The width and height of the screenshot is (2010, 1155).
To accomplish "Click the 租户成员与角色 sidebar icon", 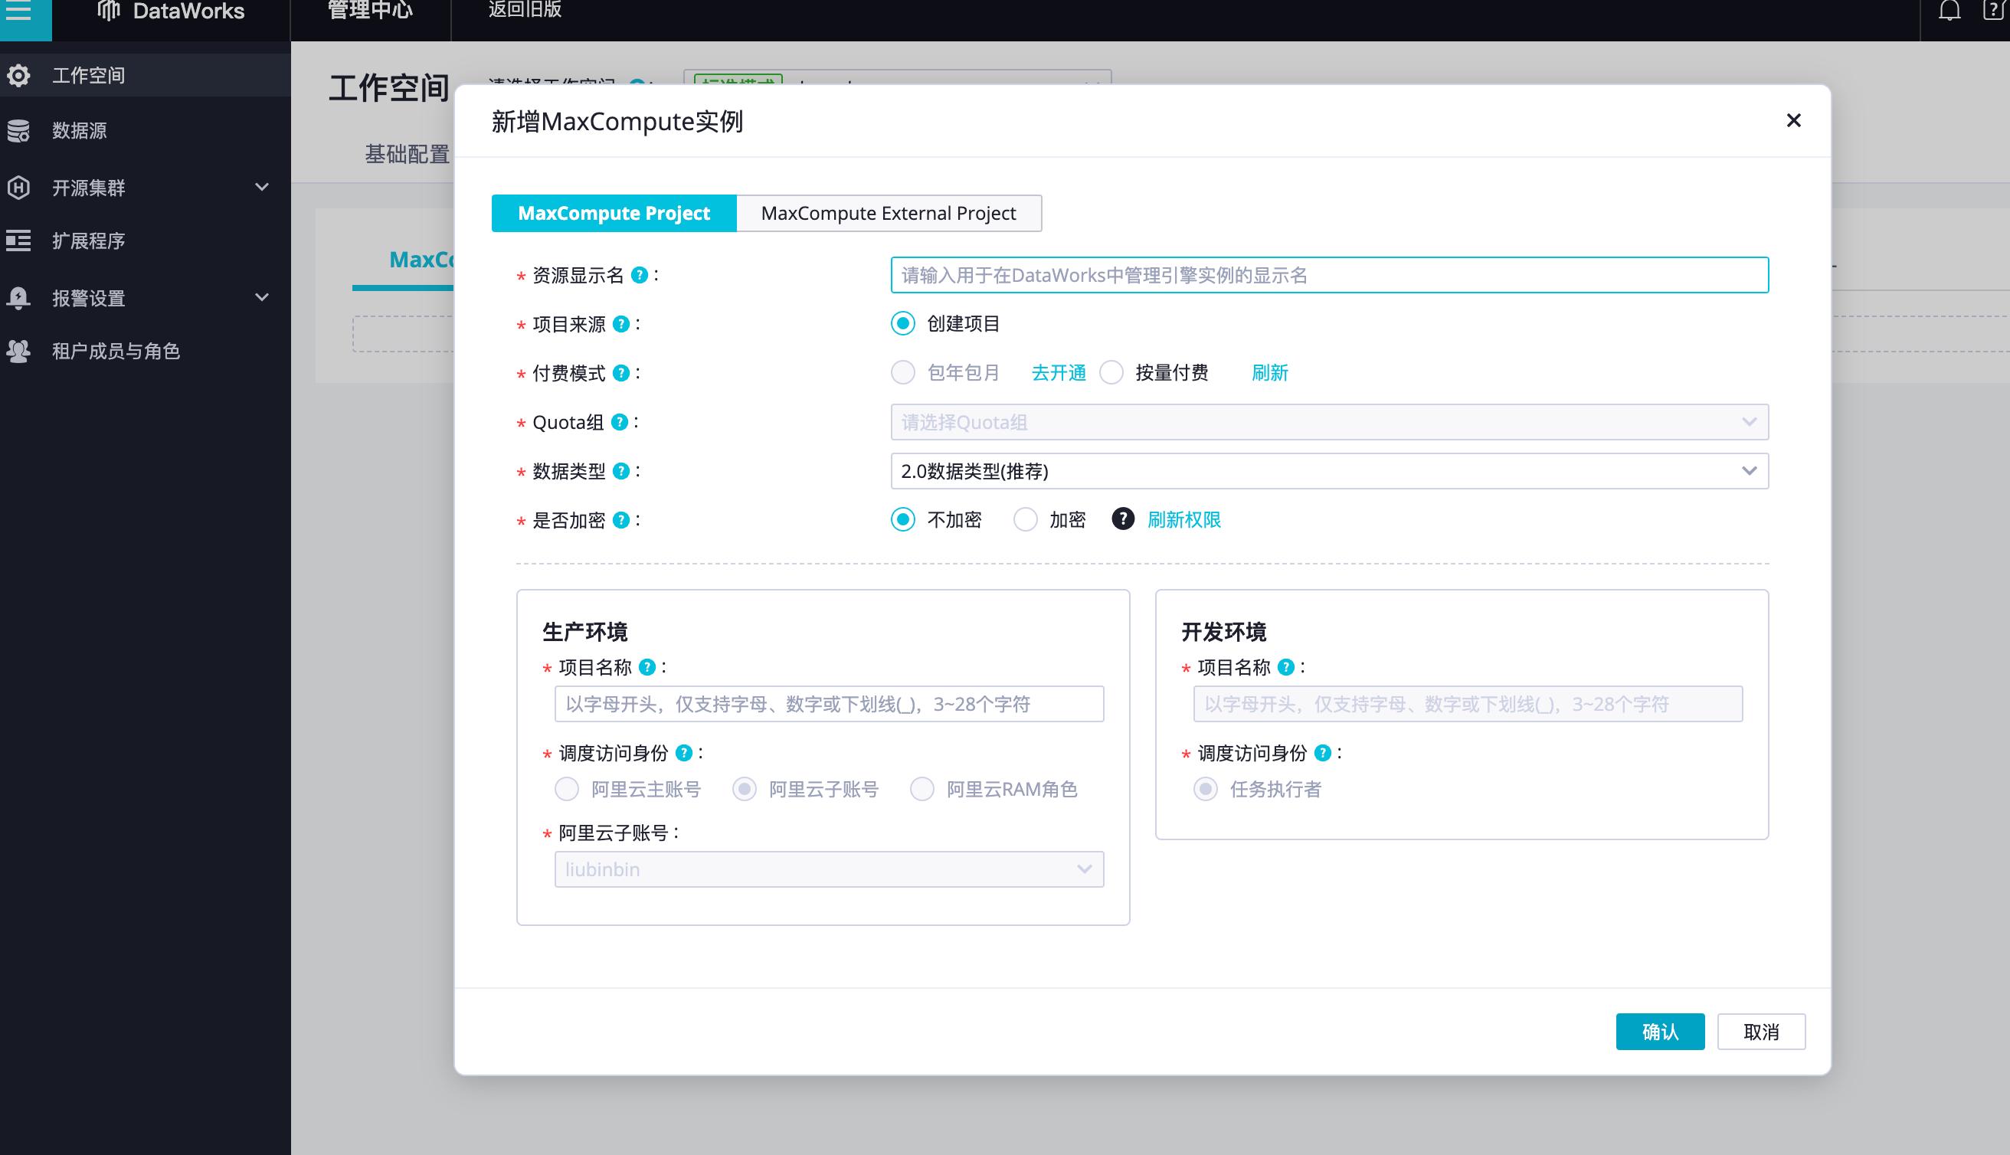I will click(x=19, y=351).
